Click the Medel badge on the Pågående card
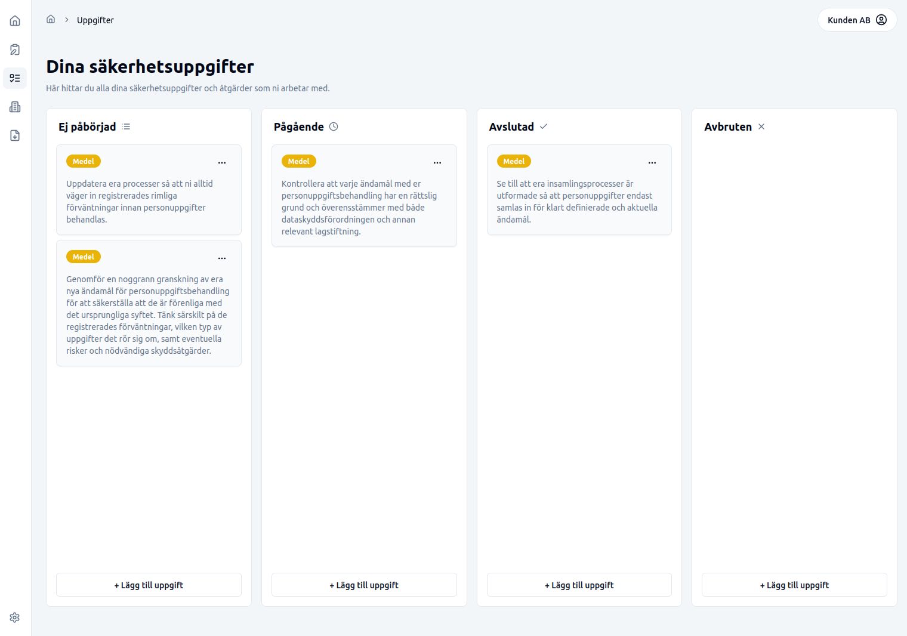Viewport: 907px width, 636px height. [x=298, y=162]
